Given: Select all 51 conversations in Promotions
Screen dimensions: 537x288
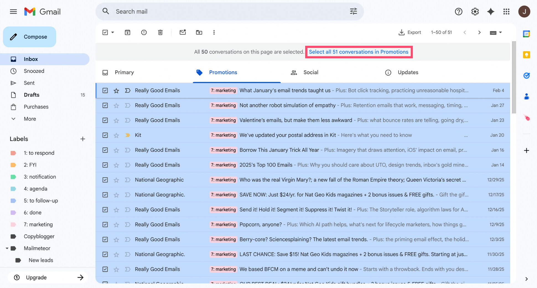Looking at the screenshot, I should click(359, 52).
